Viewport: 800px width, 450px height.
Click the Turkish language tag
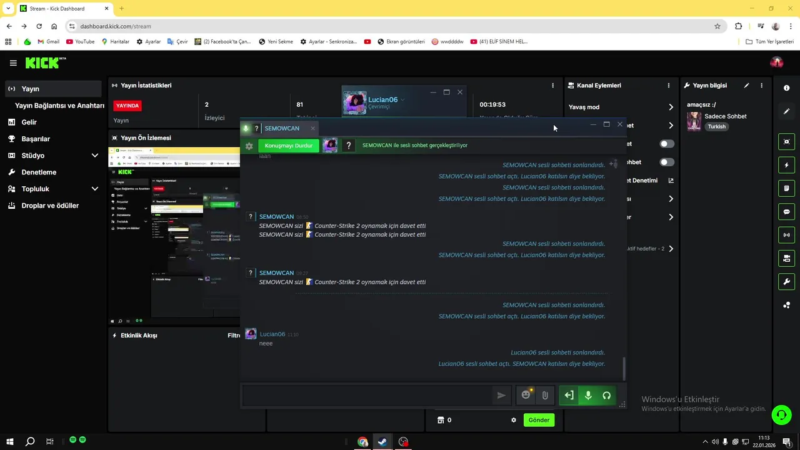(717, 126)
